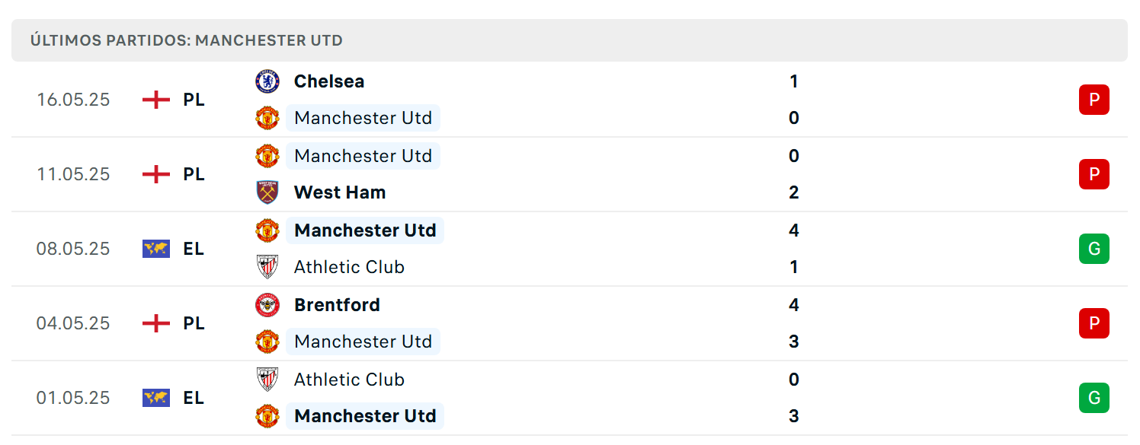Click Athletic Club crest in 01.05.25 match
The height and width of the screenshot is (445, 1140).
[x=267, y=380]
